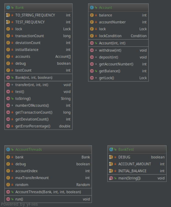
Task: Select the Bank class title
Action: tap(20, 8)
